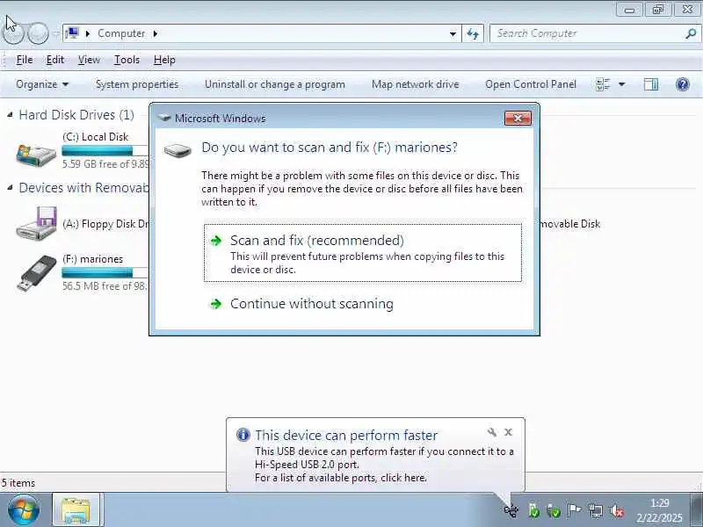Open the Organize dropdown menu
This screenshot has width=703, height=527.
point(42,84)
